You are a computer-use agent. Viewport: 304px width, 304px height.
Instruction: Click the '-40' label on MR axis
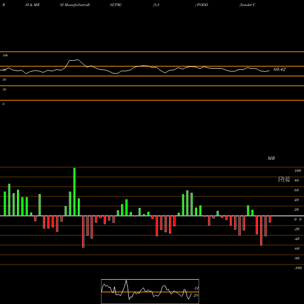(x=297, y=239)
